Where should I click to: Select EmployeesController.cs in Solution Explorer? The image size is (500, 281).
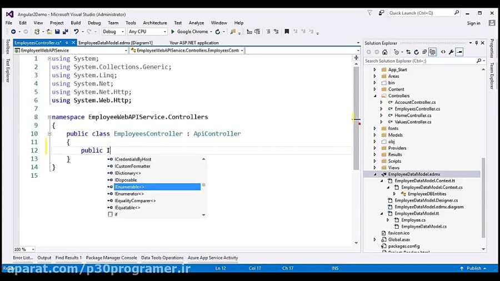point(417,109)
